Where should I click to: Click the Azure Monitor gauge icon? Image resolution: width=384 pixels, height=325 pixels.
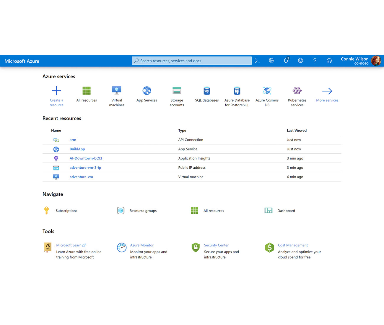tap(122, 247)
